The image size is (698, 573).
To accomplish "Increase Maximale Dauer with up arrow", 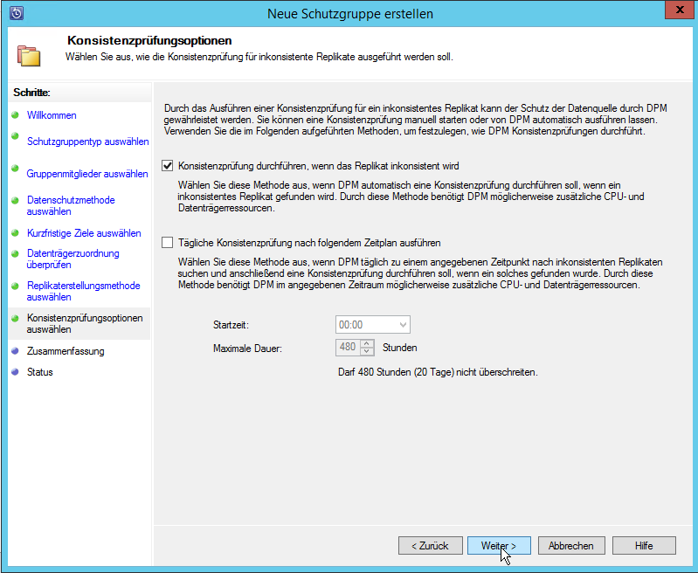I will 367,343.
